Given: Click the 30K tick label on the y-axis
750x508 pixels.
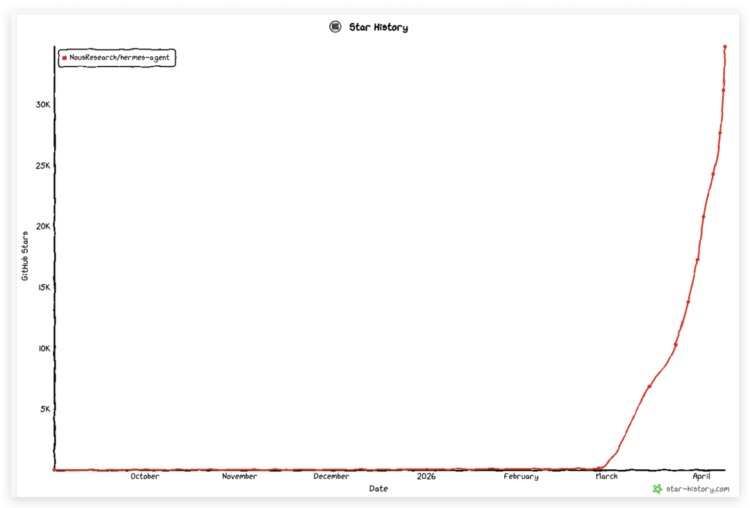Looking at the screenshot, I should [x=43, y=105].
